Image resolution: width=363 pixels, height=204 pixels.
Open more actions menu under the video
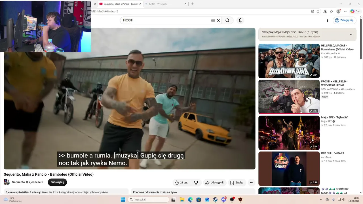pyautogui.click(x=252, y=182)
